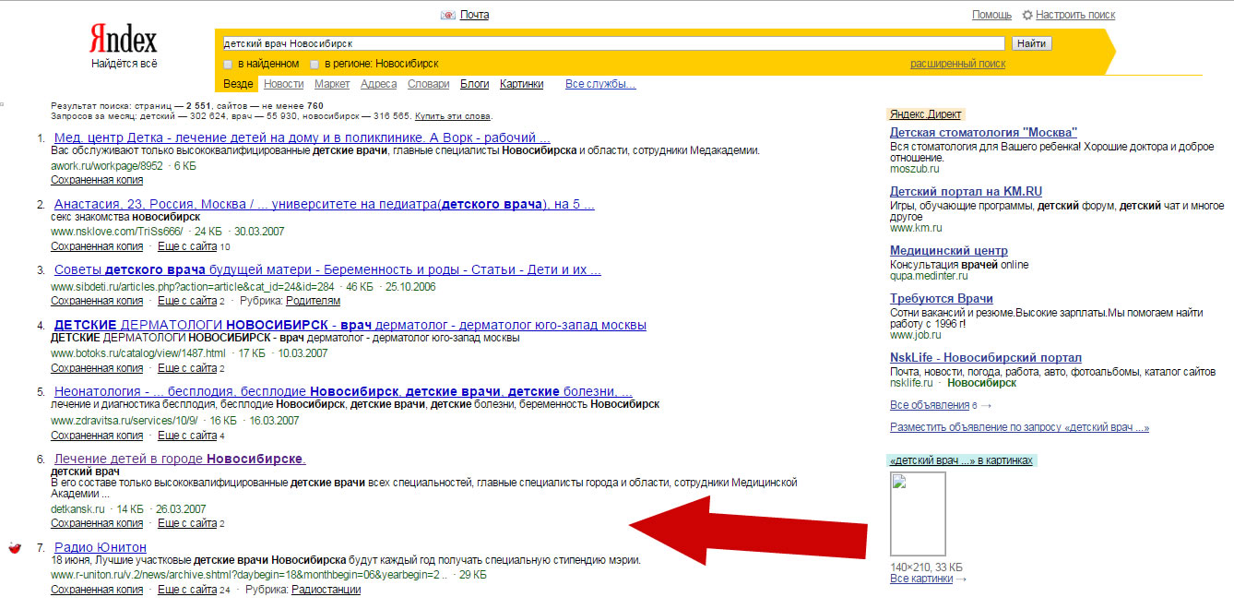Switch to the Новости tab

(283, 84)
